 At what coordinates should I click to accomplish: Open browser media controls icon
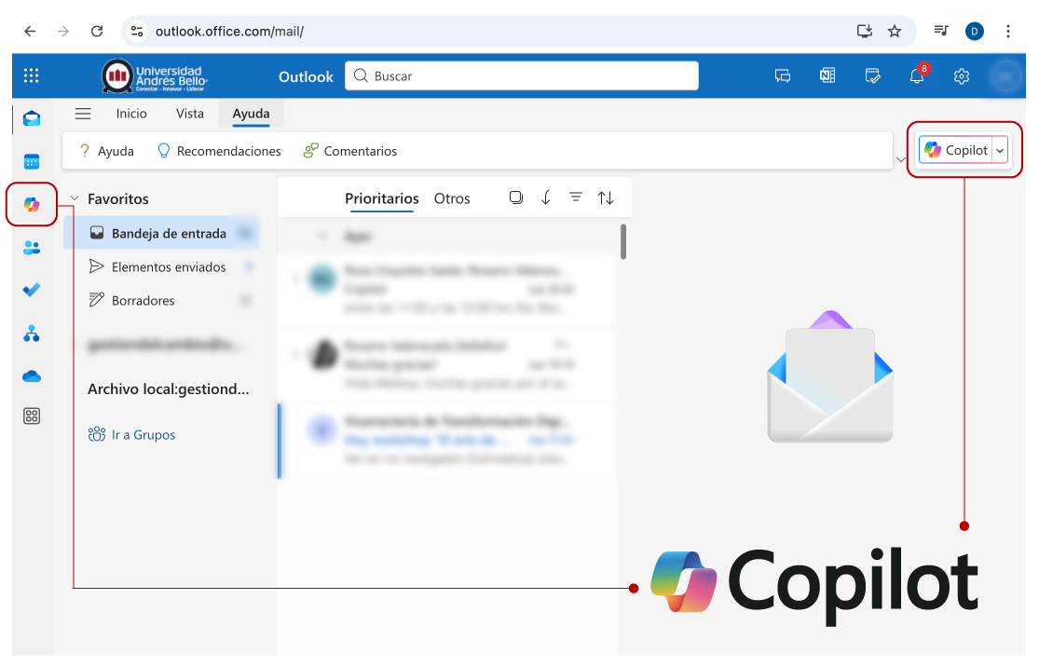tap(941, 31)
